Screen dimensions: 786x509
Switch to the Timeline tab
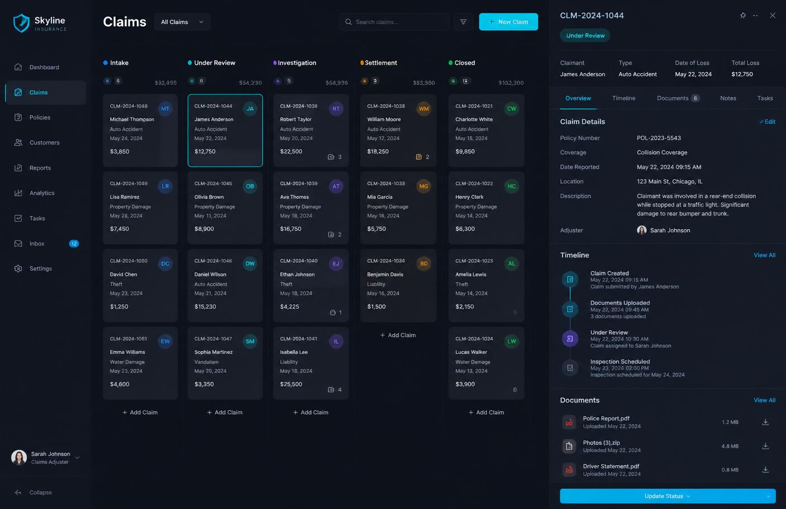[x=624, y=98]
